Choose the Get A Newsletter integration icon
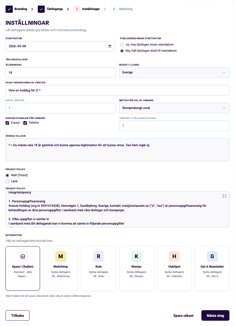Viewport: 235px width, 326px height. 212,256
